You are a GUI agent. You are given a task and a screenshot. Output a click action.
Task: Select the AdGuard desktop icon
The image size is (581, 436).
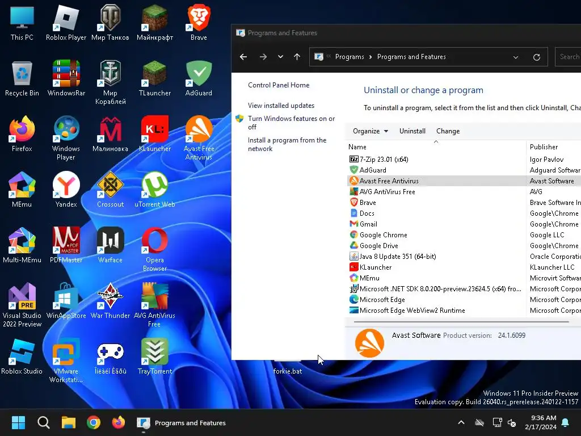[199, 78]
